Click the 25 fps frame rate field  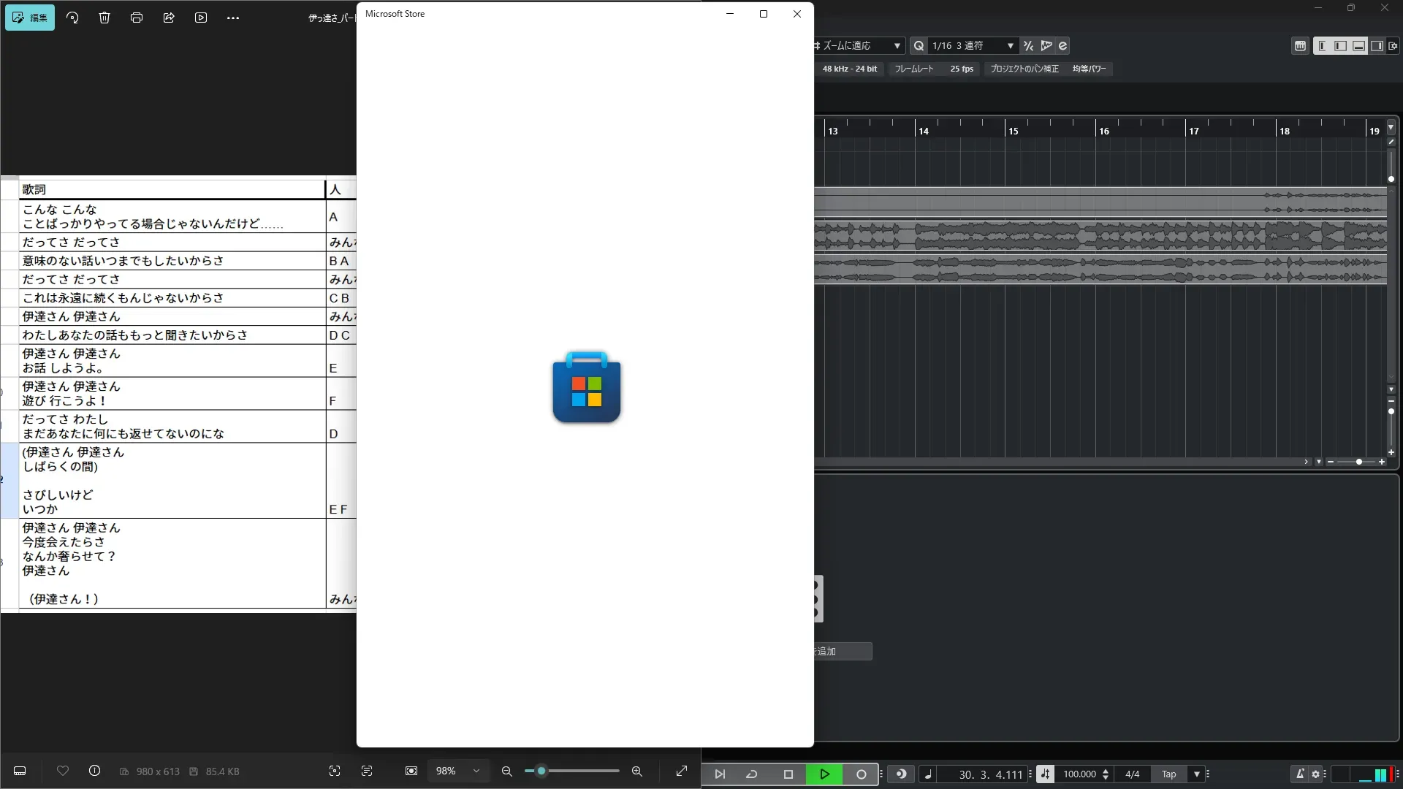962,69
